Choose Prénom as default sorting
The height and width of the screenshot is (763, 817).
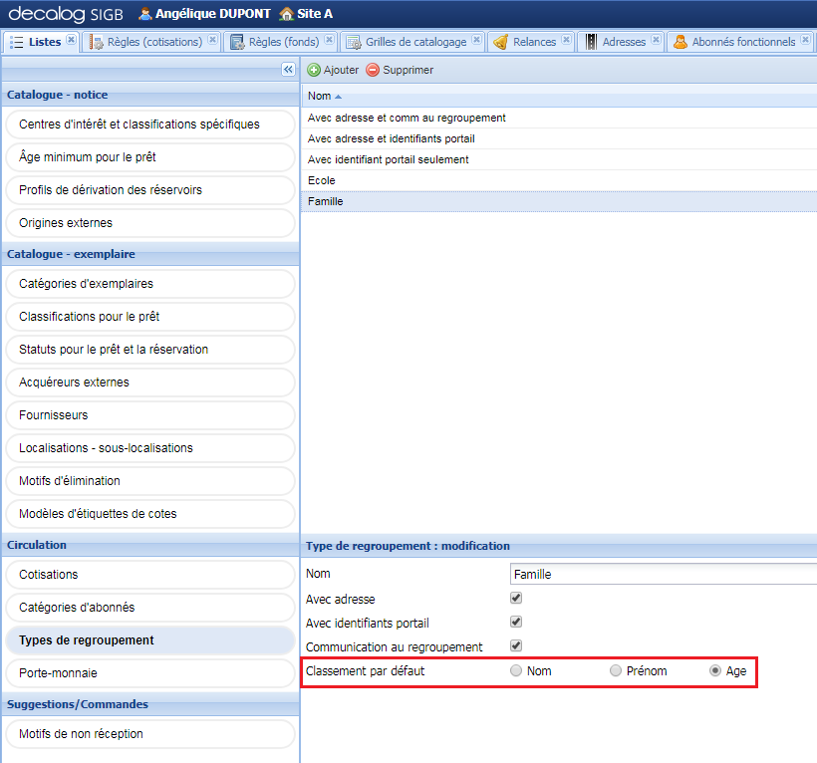click(616, 671)
